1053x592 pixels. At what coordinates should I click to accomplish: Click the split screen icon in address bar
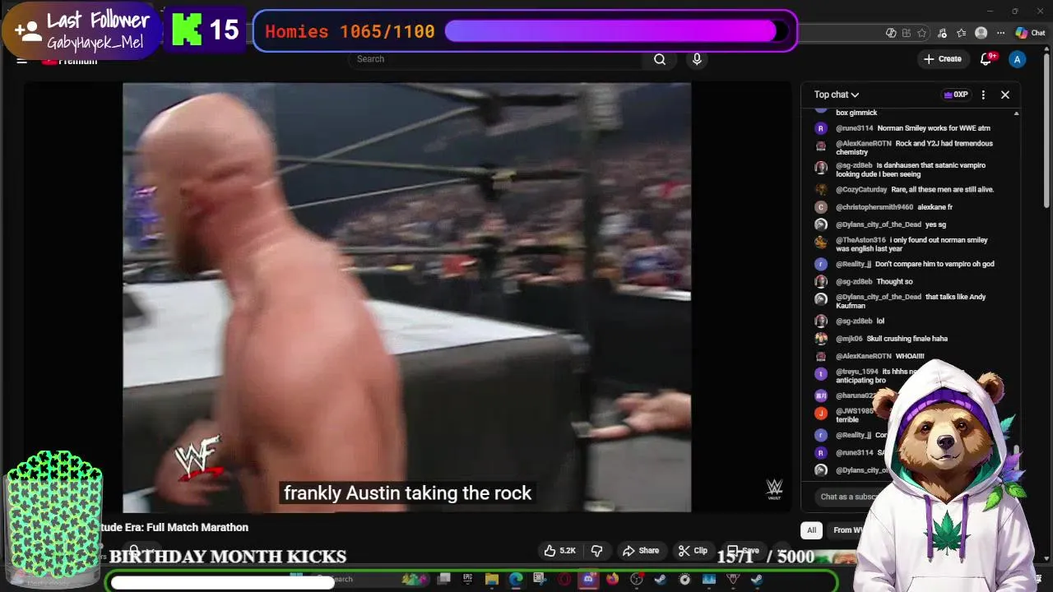click(x=907, y=33)
